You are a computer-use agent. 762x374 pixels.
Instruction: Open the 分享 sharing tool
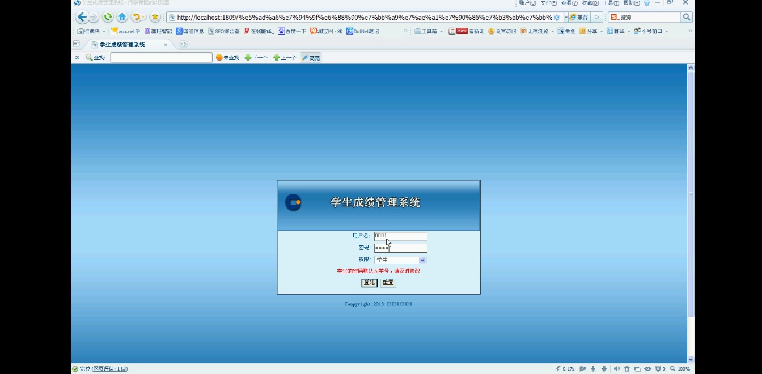[591, 31]
